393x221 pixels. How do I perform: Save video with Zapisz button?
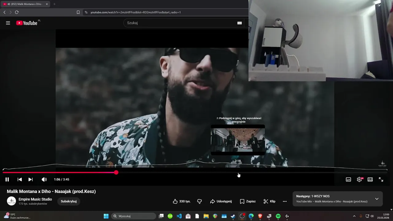pyautogui.click(x=247, y=201)
